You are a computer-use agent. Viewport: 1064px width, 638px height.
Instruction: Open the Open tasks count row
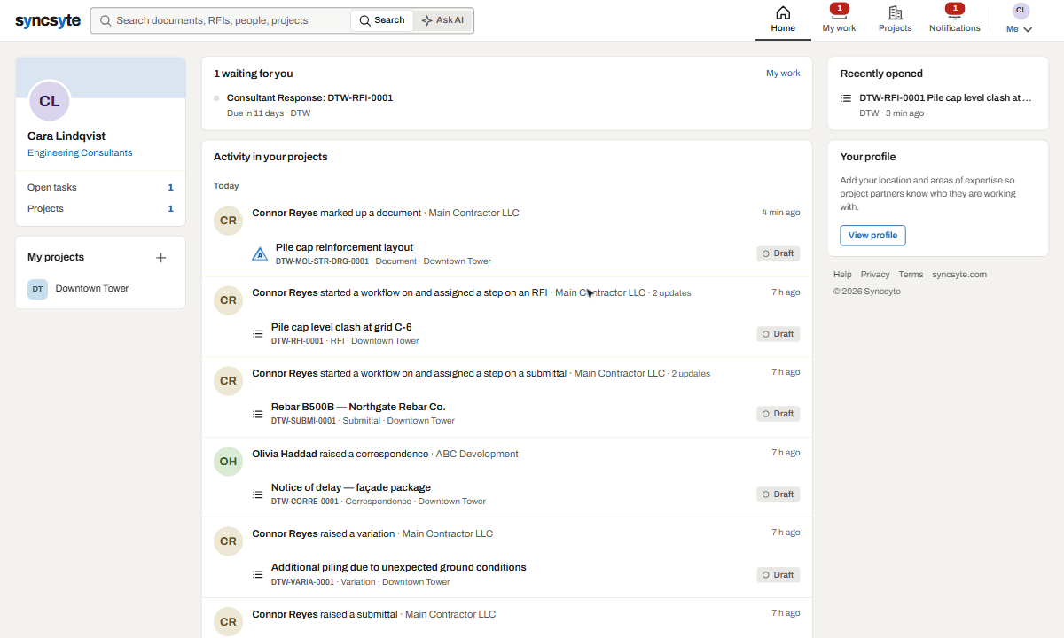pos(100,187)
